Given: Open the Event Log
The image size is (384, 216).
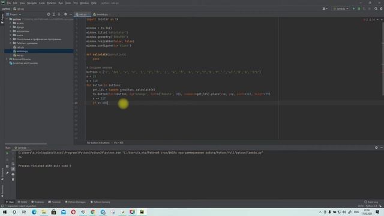Looking at the screenshot, I should coord(371,202).
